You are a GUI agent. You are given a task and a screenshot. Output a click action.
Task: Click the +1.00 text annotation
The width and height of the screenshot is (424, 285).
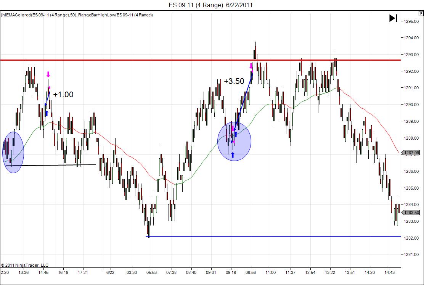(x=63, y=95)
